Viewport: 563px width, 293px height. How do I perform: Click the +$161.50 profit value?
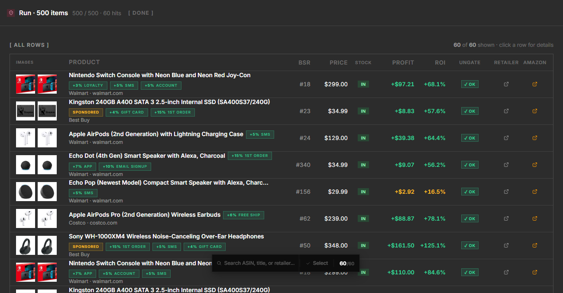401,245
